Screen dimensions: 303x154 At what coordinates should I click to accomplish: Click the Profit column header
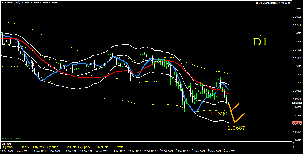(x=119, y=147)
